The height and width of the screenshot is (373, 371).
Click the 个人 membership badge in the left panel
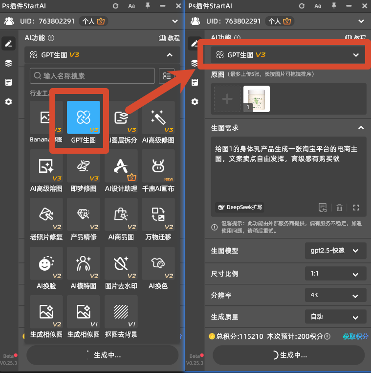93,21
